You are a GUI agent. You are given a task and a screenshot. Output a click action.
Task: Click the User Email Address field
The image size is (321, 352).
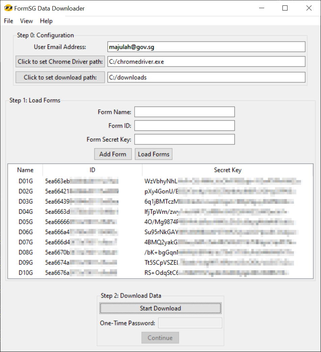point(206,47)
